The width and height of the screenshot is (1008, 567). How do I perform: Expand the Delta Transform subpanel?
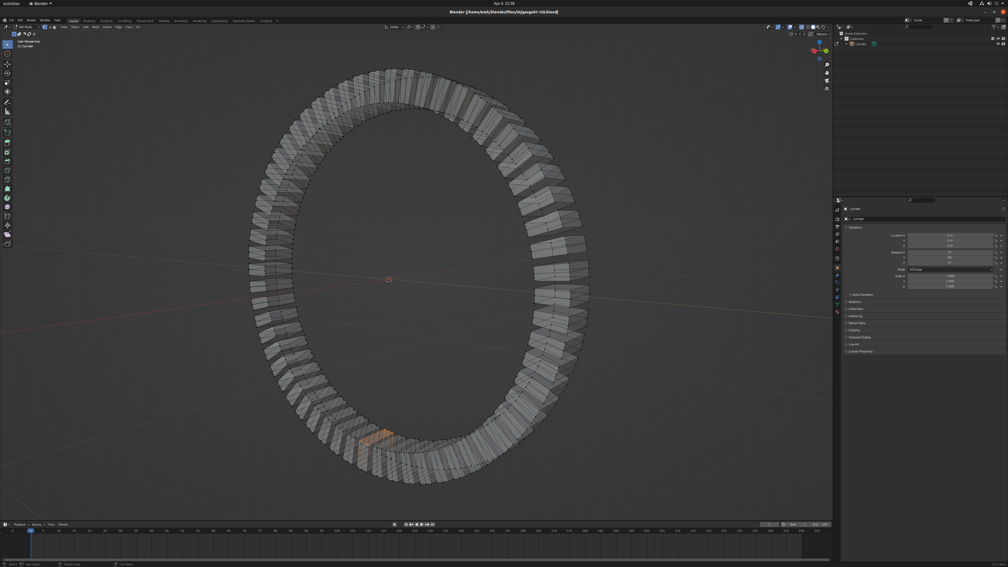[862, 295]
